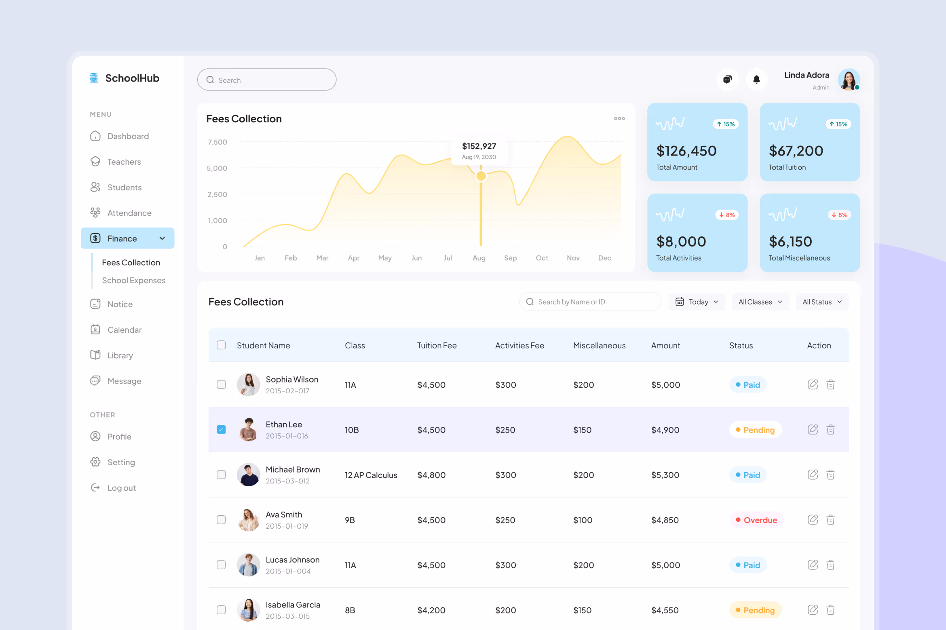Click Log out link

click(121, 488)
